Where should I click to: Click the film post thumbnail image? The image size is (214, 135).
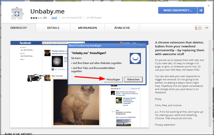pyautogui.click(x=57, y=61)
